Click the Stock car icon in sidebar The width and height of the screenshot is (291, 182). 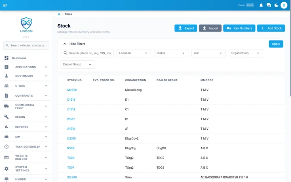pyautogui.click(x=6, y=86)
